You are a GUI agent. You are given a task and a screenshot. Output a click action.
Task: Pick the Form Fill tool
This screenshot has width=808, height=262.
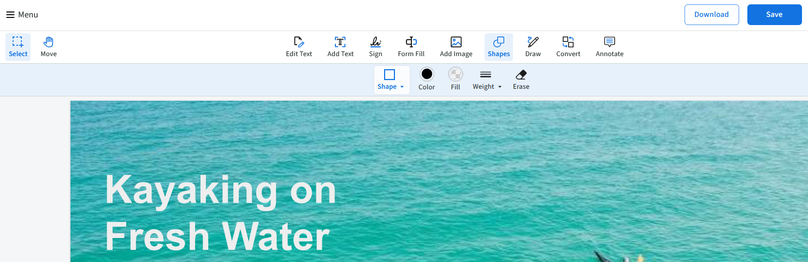pyautogui.click(x=411, y=47)
